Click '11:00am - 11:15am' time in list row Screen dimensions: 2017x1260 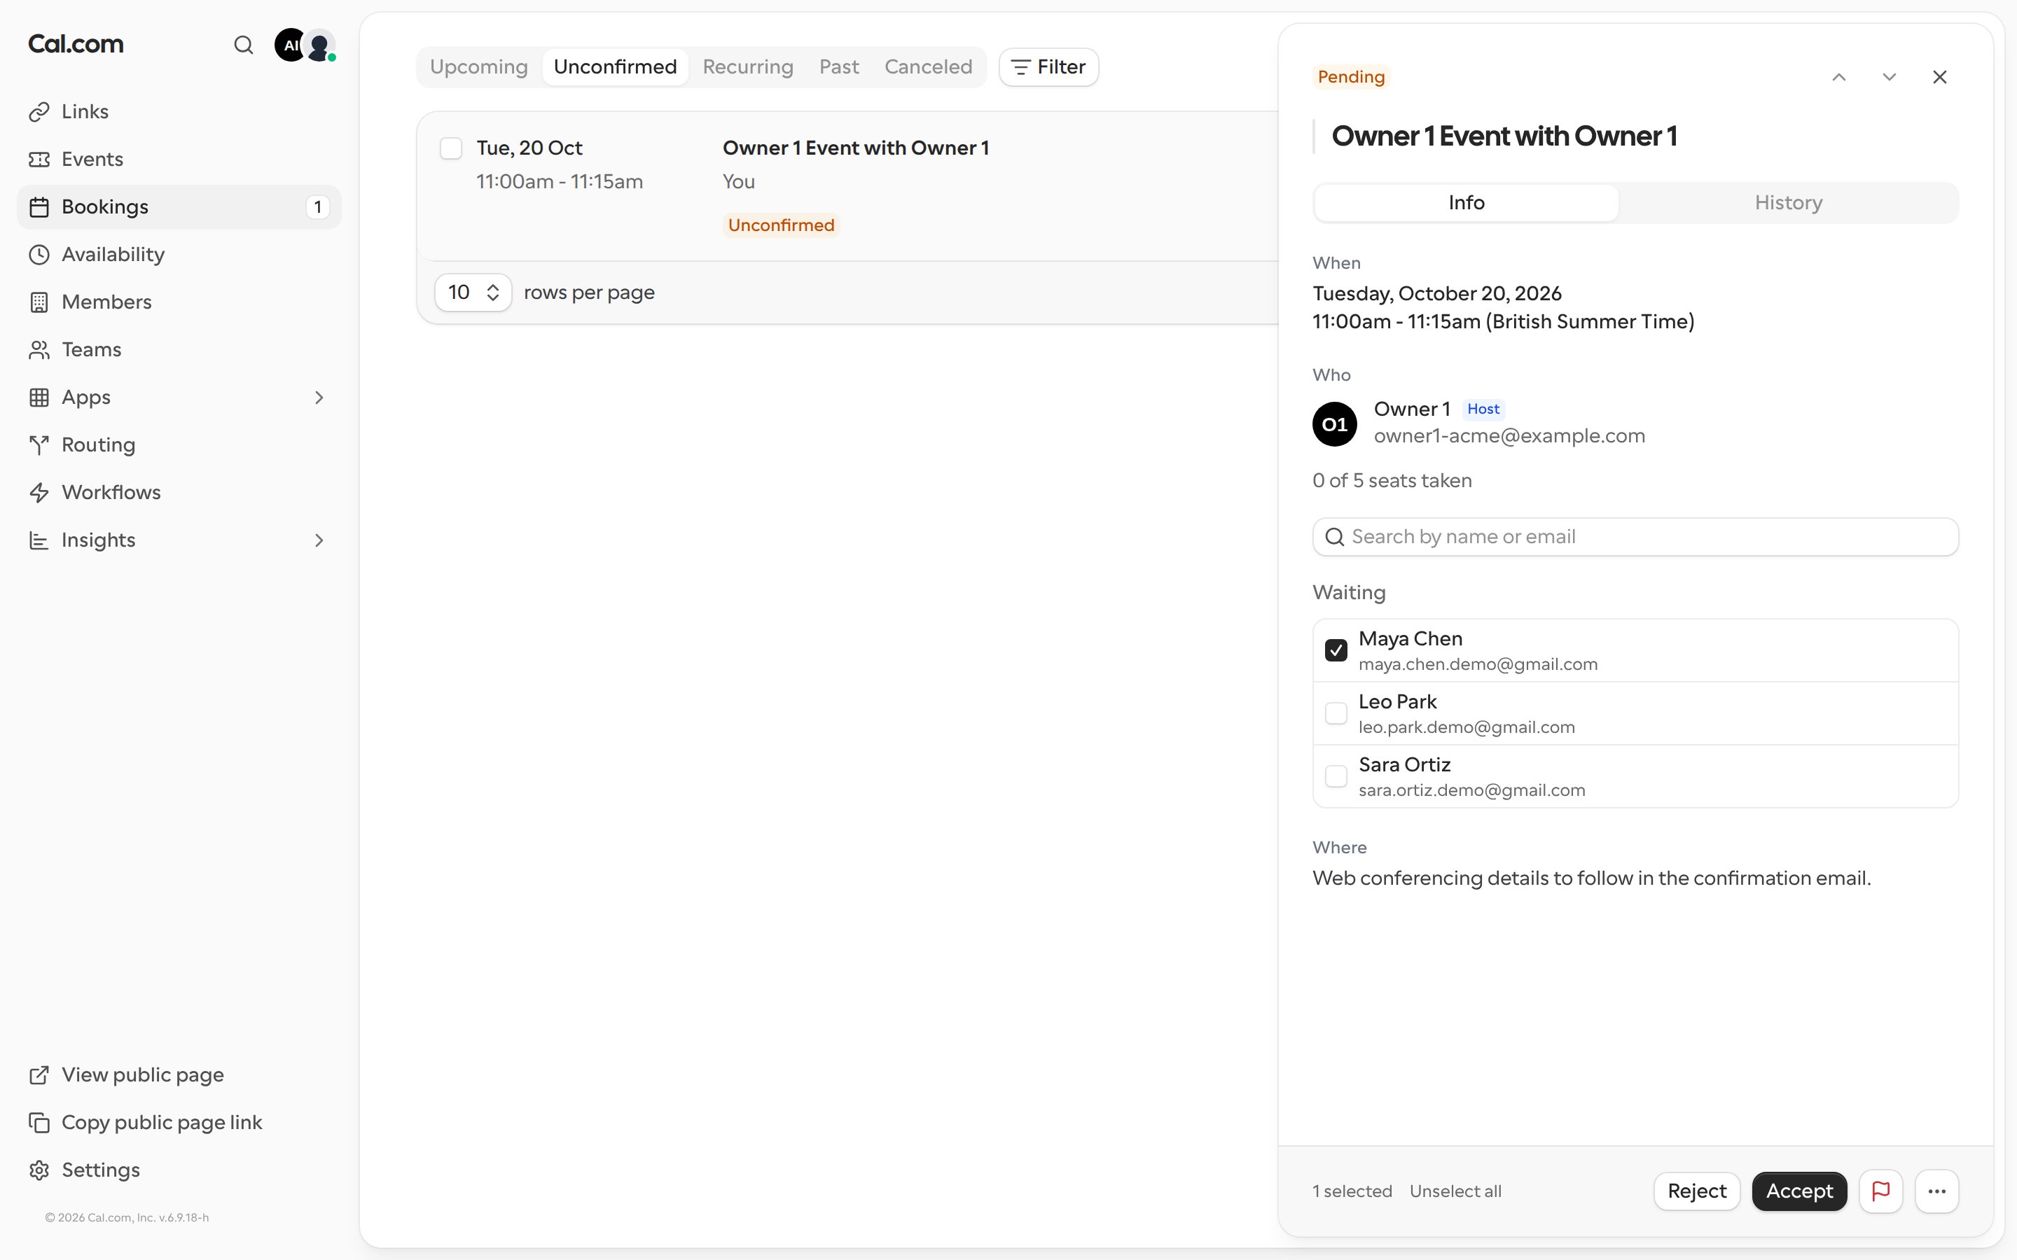[560, 182]
